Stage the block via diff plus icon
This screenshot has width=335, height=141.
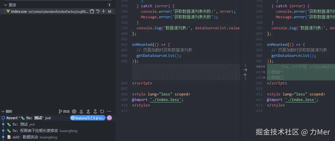coord(245,75)
